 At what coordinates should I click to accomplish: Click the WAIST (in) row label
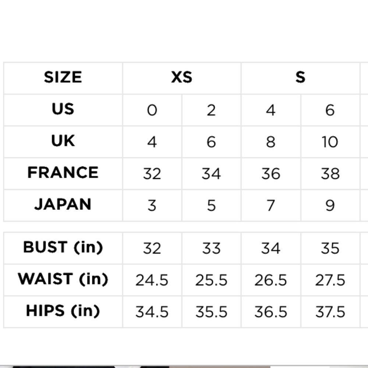(x=63, y=279)
